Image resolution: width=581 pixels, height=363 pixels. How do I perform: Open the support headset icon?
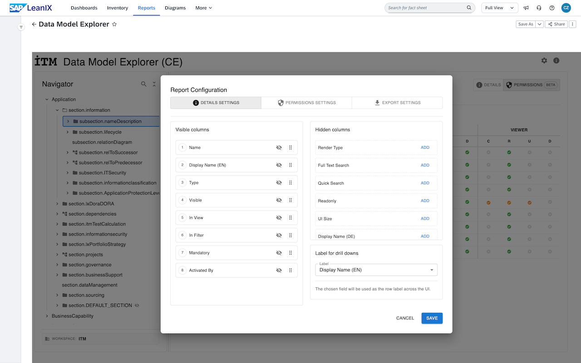[539, 8]
